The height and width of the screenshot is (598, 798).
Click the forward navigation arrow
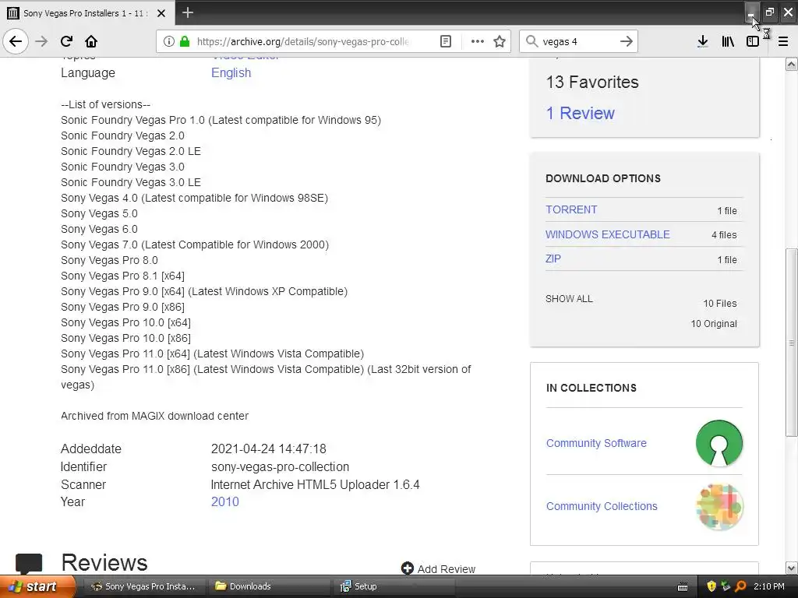click(x=41, y=41)
